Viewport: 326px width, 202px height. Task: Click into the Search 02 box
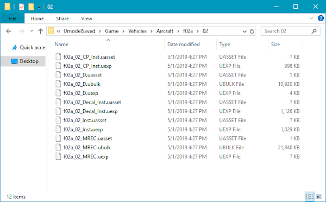tap(290, 31)
